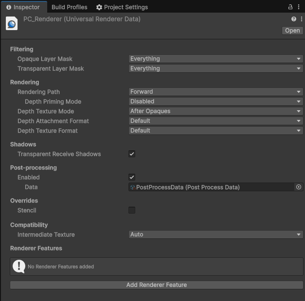This screenshot has width=305, height=301.
Task: Click the object picker circle for Data field
Action: pos(299,187)
